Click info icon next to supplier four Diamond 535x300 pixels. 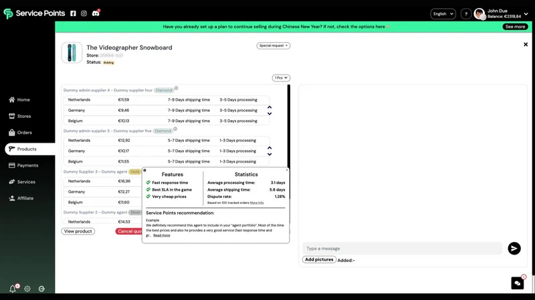176,88
